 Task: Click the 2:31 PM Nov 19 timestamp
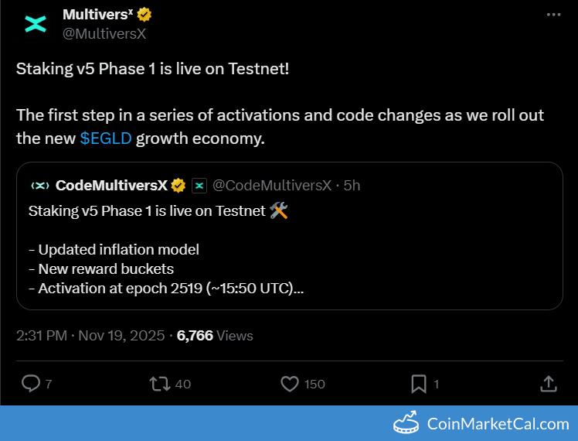pos(90,336)
